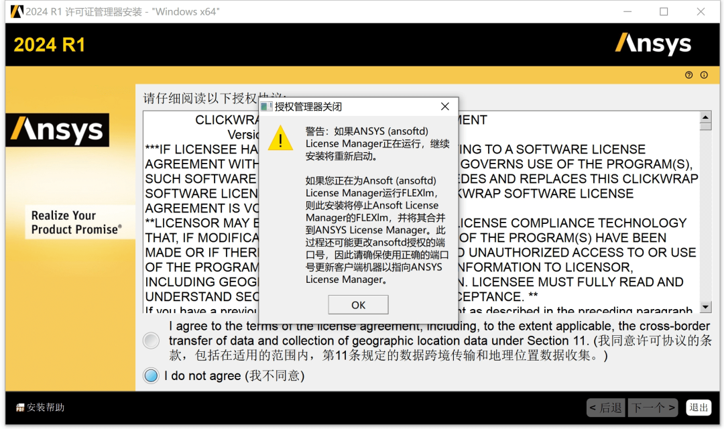Close the 授权管理器关闭 warning dialog
This screenshot has width=724, height=429.
click(444, 106)
